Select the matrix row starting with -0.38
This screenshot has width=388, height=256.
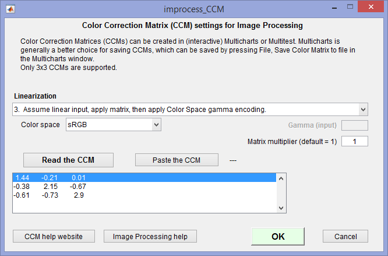[x=144, y=187]
